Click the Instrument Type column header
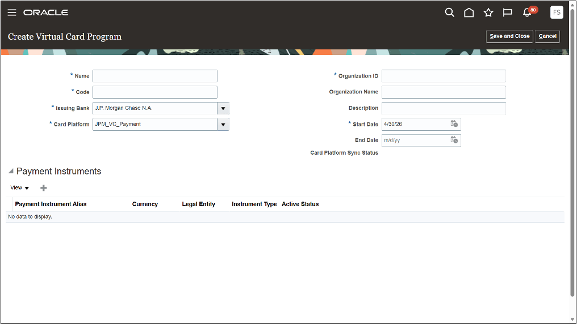 click(x=254, y=204)
